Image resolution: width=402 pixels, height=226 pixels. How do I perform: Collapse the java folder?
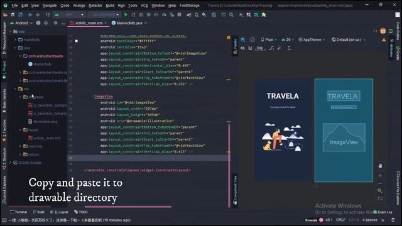(15, 48)
